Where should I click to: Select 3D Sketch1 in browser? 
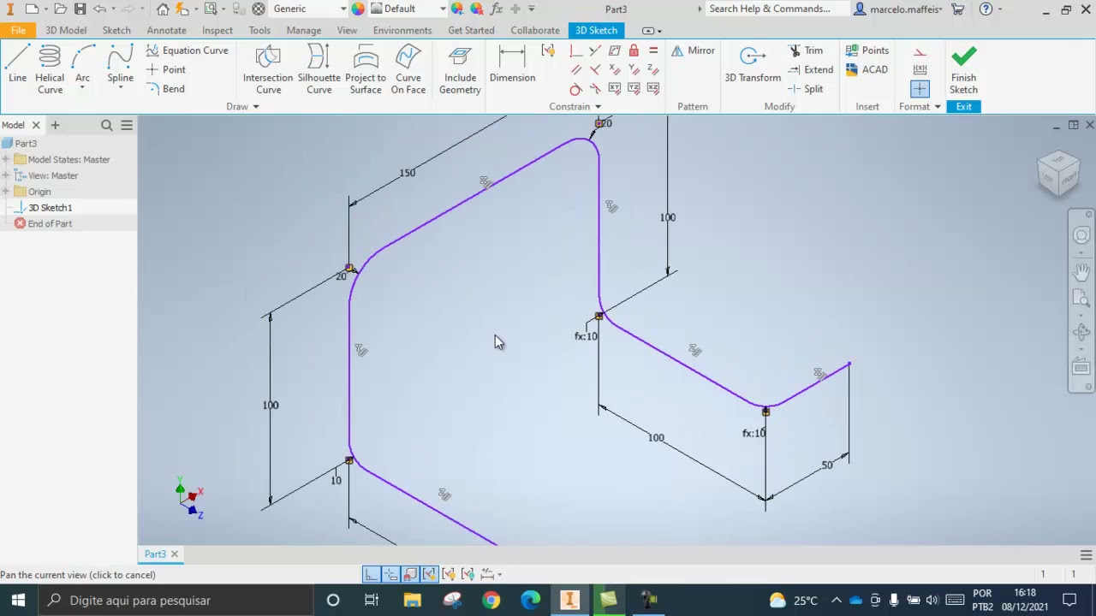tap(50, 208)
